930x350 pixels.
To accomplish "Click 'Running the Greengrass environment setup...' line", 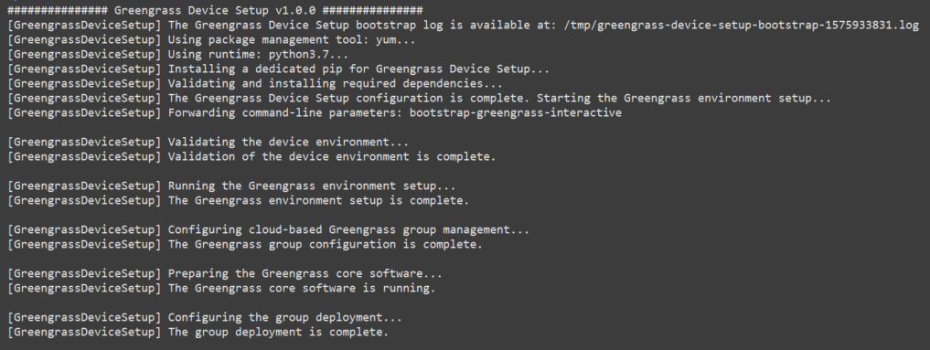I will pyautogui.click(x=232, y=186).
